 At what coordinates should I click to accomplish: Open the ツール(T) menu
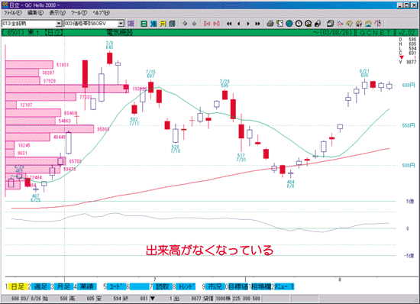pyautogui.click(x=79, y=12)
